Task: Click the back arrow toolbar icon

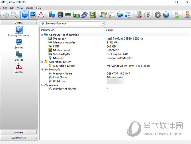Action: click(x=6, y=15)
